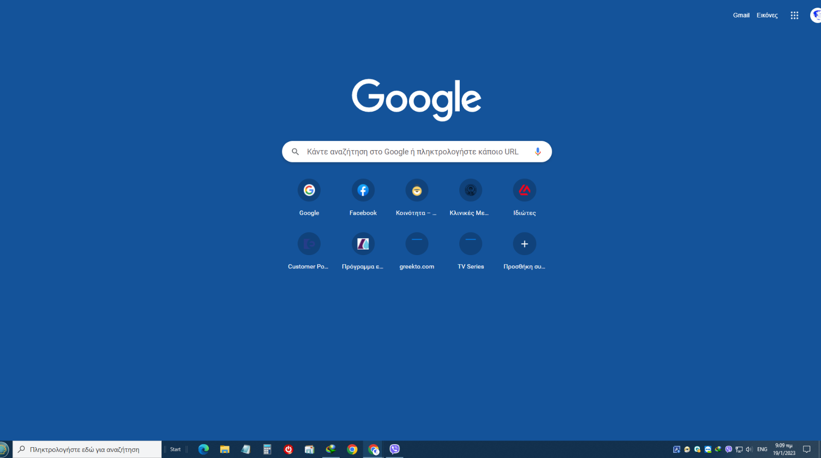Image resolution: width=821 pixels, height=458 pixels.
Task: Open the Google shortcut tile
Action: pos(309,198)
